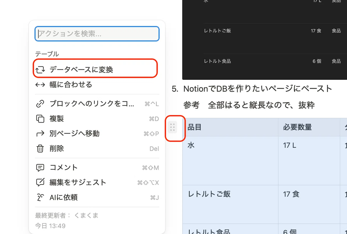The width and height of the screenshot is (347, 234).
Task: Select 編集をサジェスト entry
Action: click(x=97, y=183)
